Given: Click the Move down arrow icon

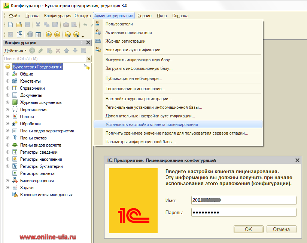Looking at the screenshot, I should 75,51.
